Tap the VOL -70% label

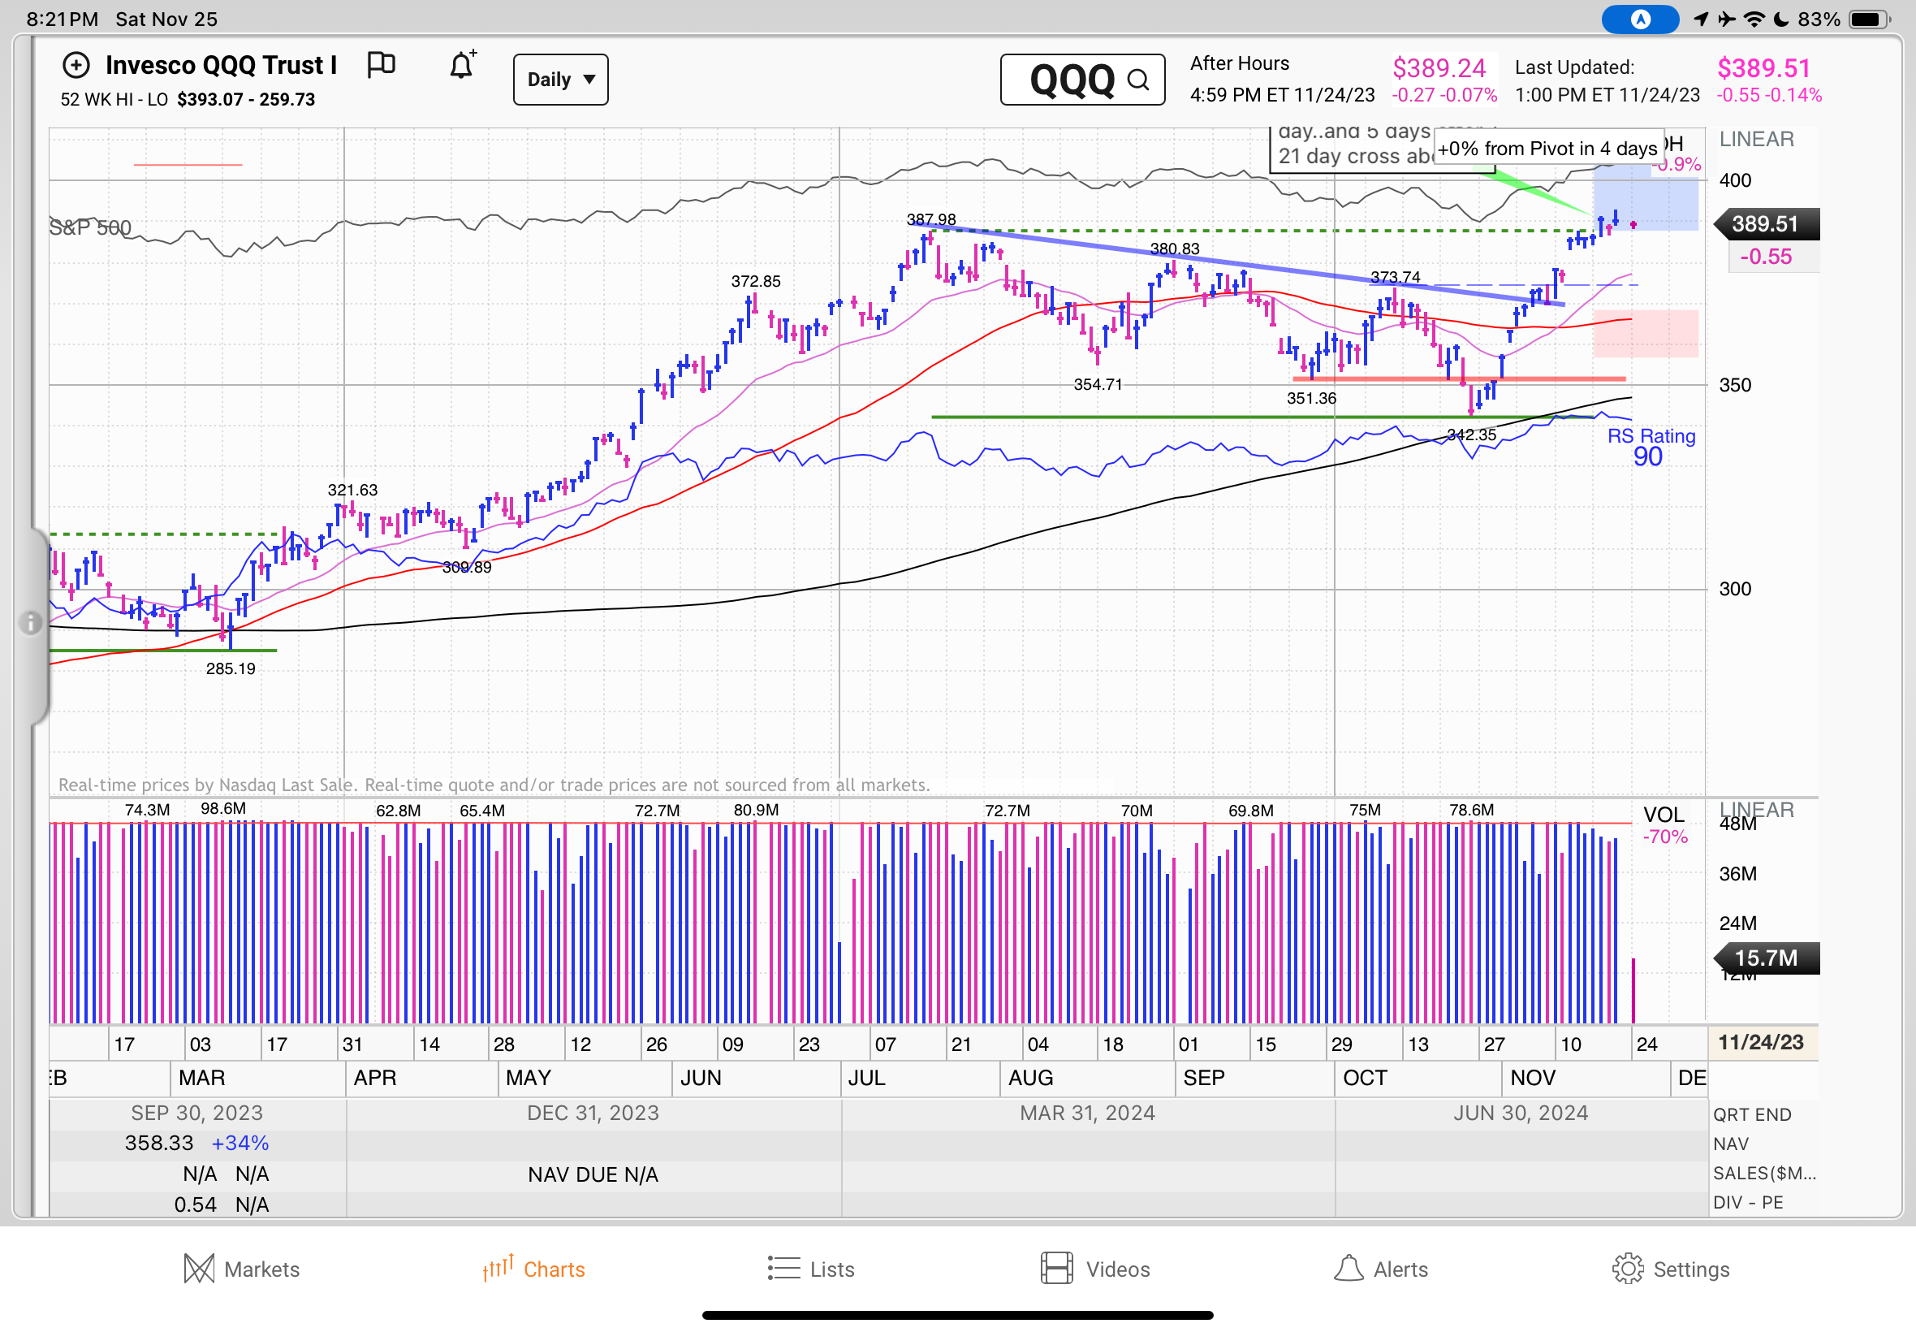click(x=1664, y=824)
